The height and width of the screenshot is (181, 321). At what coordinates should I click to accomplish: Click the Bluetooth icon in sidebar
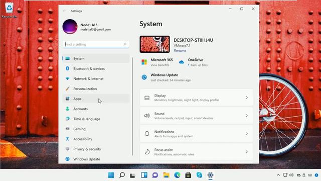tap(67, 68)
